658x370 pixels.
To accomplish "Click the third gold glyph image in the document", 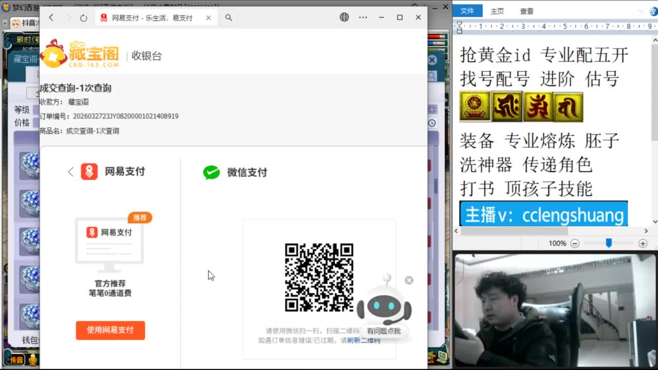I will tap(537, 107).
